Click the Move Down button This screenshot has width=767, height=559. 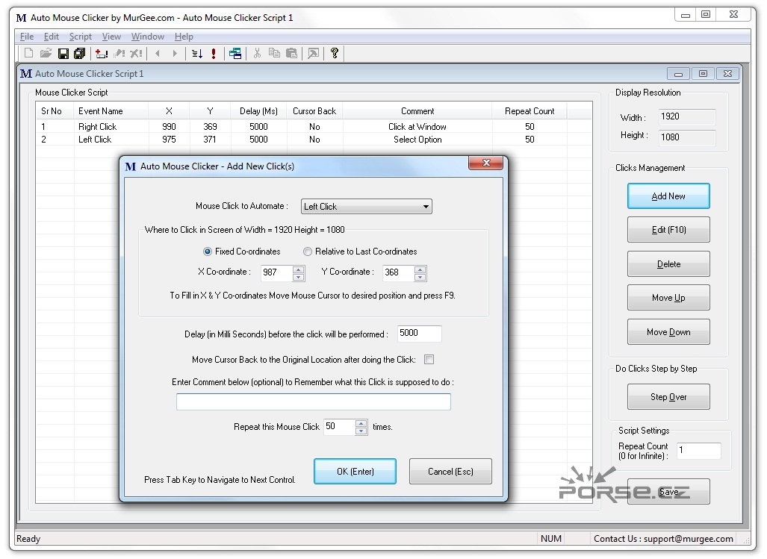(668, 332)
